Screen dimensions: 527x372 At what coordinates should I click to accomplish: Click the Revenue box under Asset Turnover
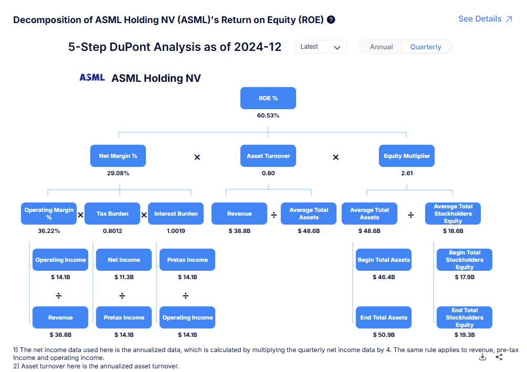[239, 214]
